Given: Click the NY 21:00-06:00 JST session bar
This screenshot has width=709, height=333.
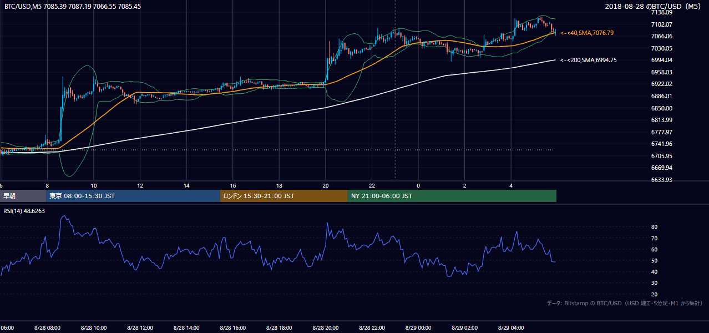Looking at the screenshot, I should [x=452, y=196].
